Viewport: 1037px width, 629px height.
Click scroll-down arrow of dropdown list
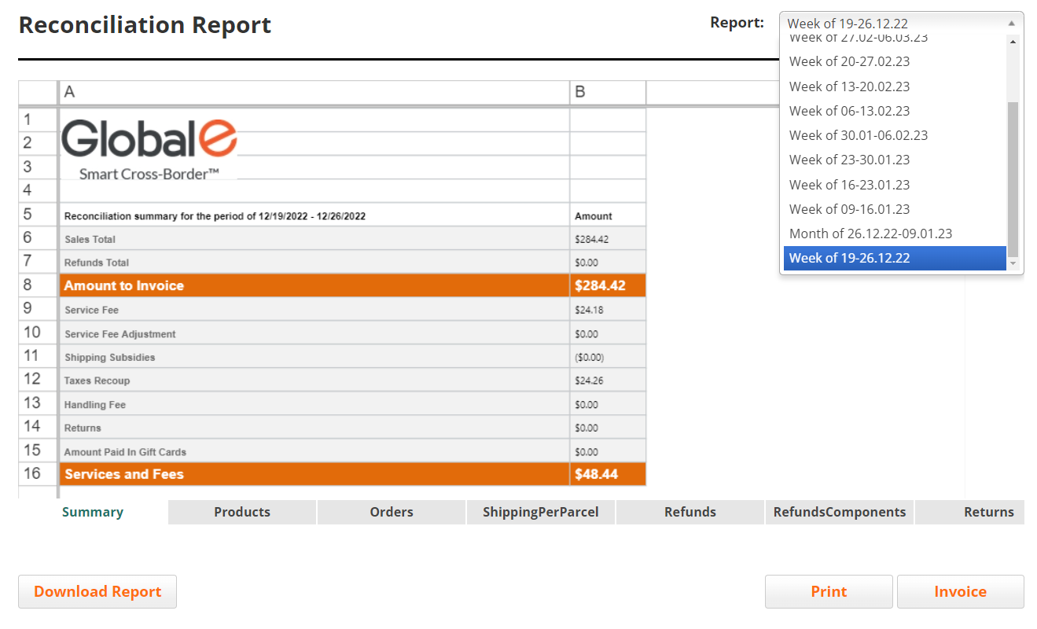[1013, 263]
